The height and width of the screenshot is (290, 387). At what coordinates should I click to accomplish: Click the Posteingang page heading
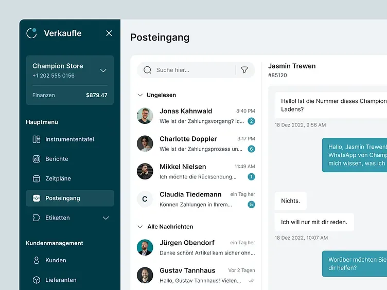pos(160,38)
